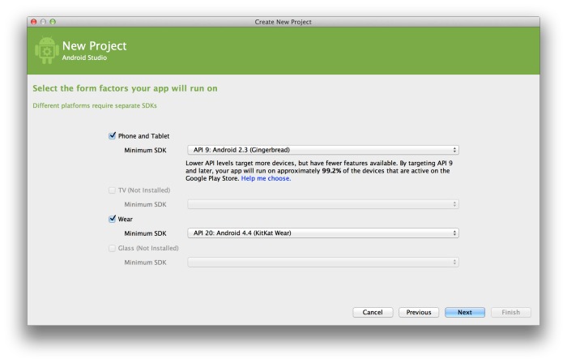This screenshot has height=363, width=567.
Task: Click the green zoom window button
Action: tap(53, 22)
